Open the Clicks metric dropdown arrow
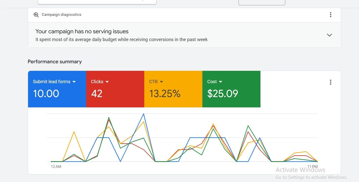The width and height of the screenshot is (359, 182). 107,82
